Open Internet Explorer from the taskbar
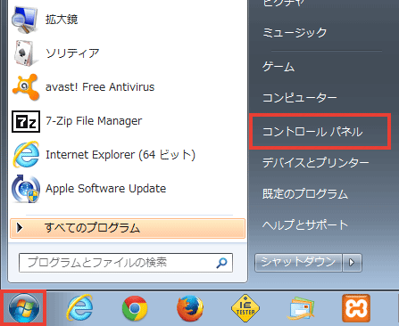Image resolution: width=399 pixels, height=326 pixels. (79, 308)
